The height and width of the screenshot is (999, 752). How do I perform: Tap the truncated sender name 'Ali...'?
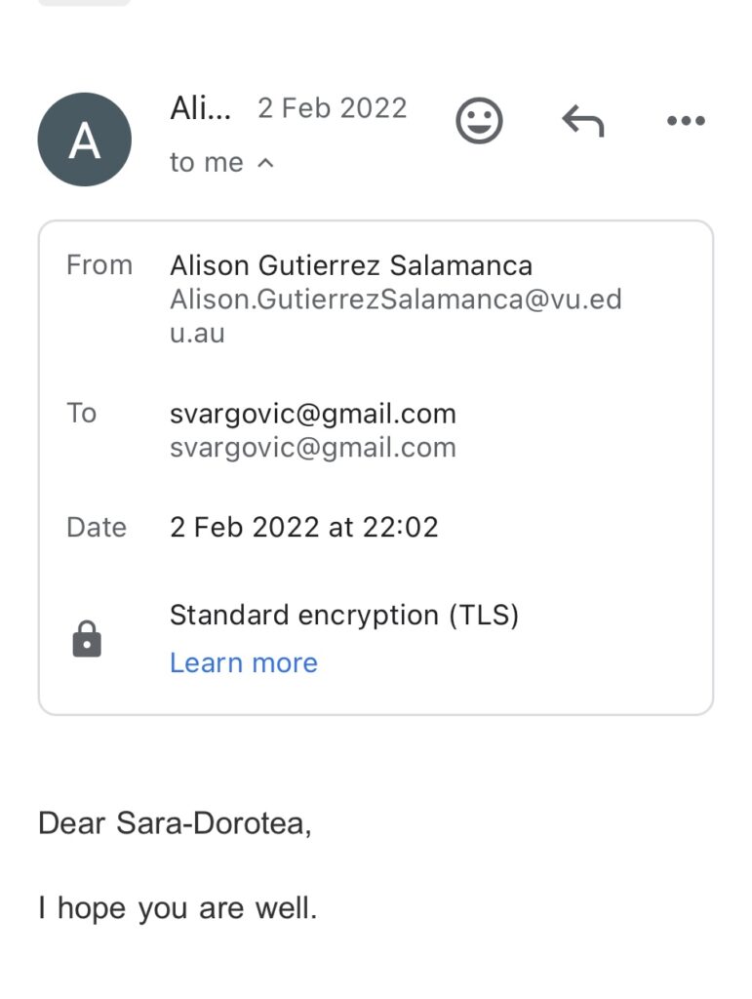(201, 108)
